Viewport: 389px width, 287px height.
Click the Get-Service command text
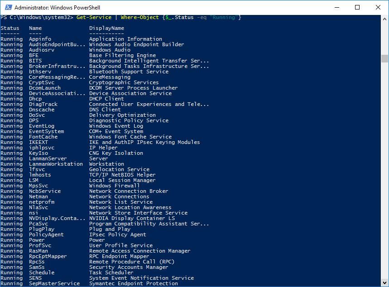[93, 17]
